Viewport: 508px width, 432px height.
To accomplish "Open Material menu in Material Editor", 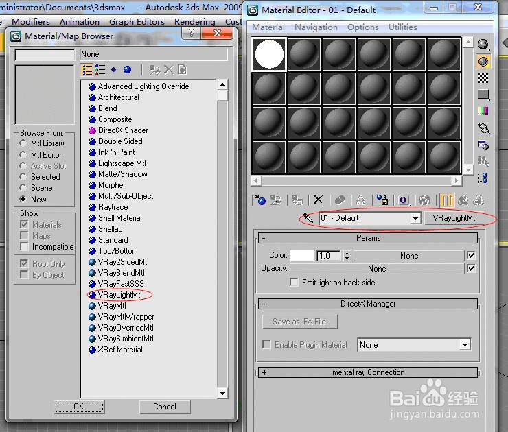I will (x=268, y=27).
